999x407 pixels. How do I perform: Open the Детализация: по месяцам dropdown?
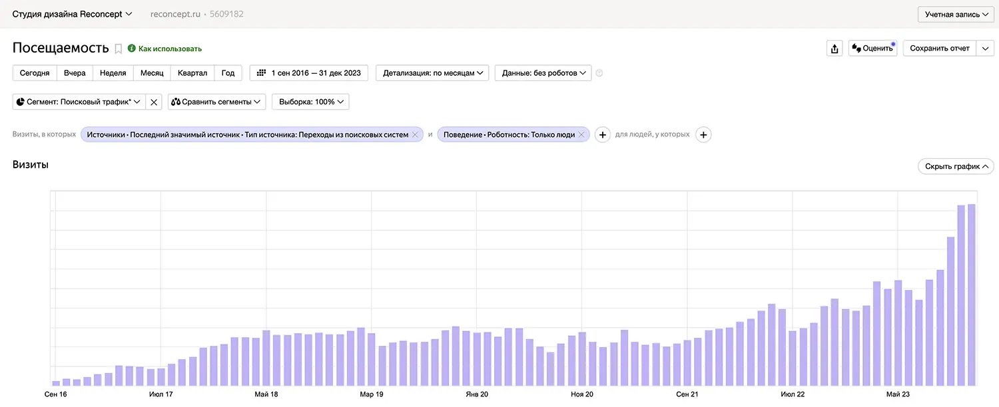432,72
